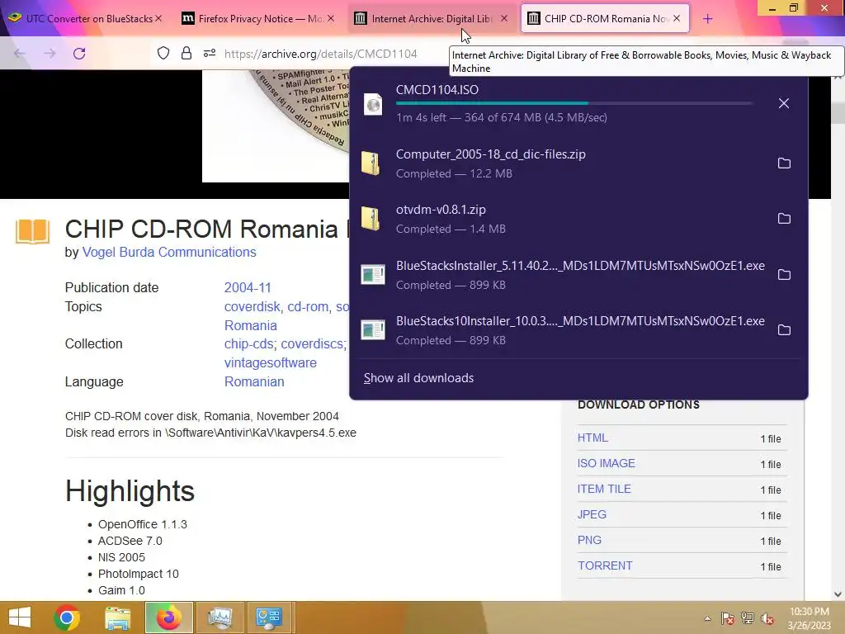Click the page scroll down arrow
This screenshot has height=634, width=845.
click(838, 594)
